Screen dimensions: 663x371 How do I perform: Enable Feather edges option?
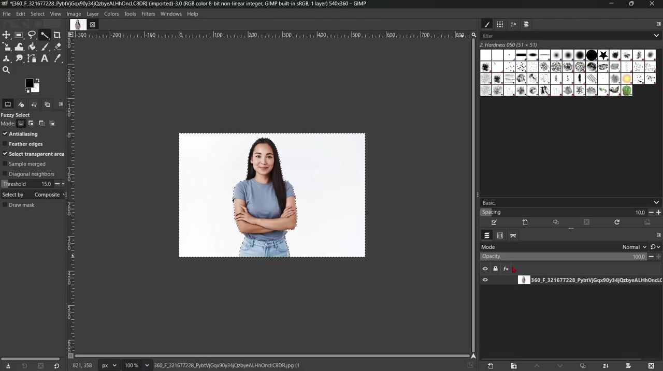tap(5, 144)
